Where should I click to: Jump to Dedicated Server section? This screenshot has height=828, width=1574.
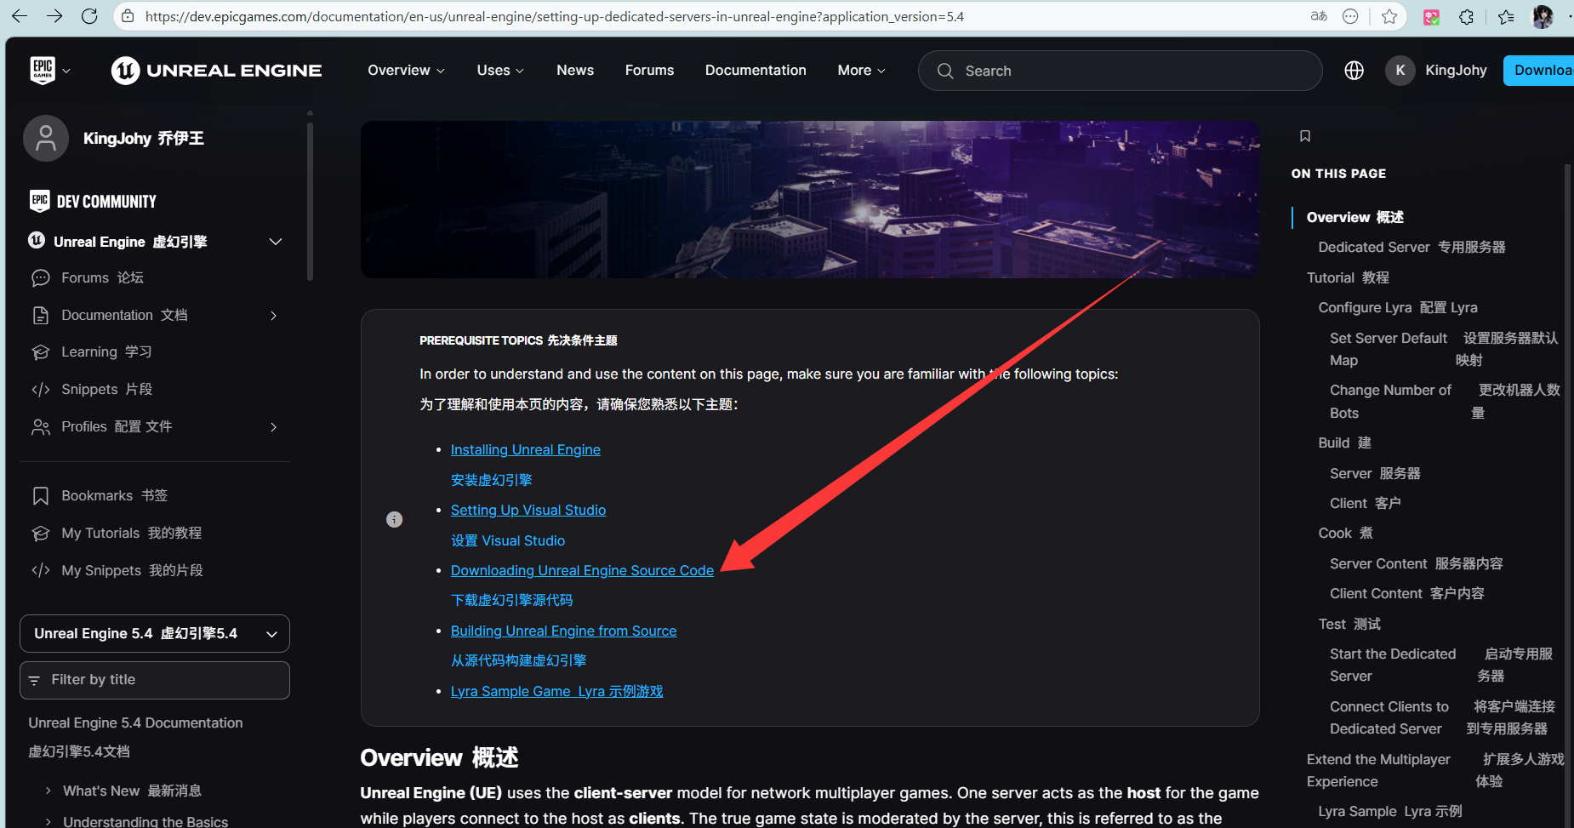(1411, 248)
